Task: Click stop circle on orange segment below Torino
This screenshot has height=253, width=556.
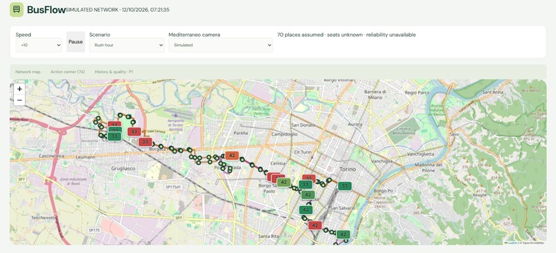Action: pos(329,181)
